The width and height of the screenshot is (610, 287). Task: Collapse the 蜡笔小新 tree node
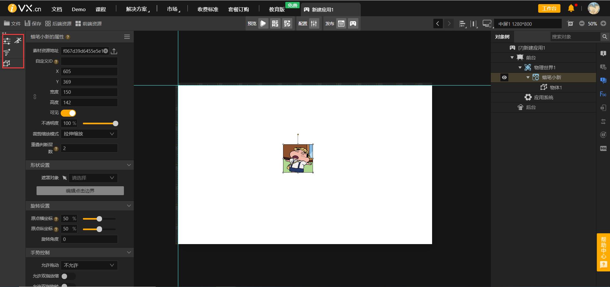(x=528, y=77)
